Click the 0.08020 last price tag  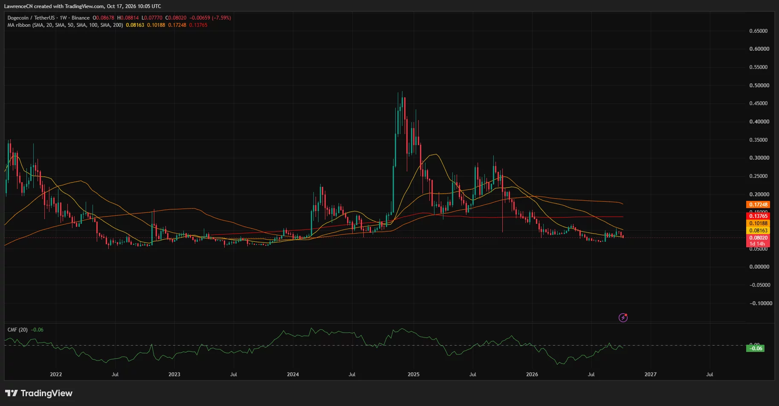point(759,238)
